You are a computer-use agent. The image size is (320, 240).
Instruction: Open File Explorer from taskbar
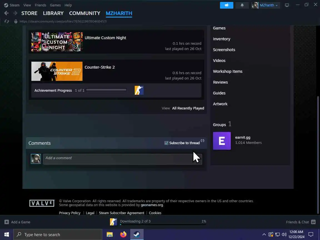tap(110, 234)
